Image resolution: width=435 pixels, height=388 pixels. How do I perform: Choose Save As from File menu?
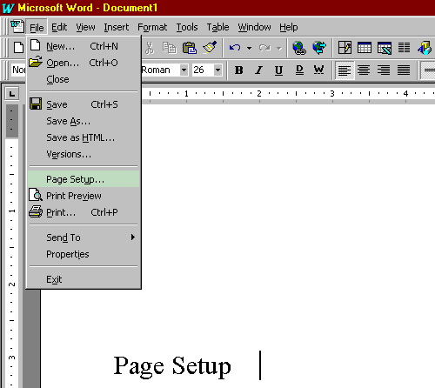tap(84, 121)
